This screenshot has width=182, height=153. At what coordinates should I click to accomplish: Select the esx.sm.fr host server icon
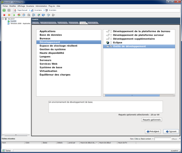6,19
